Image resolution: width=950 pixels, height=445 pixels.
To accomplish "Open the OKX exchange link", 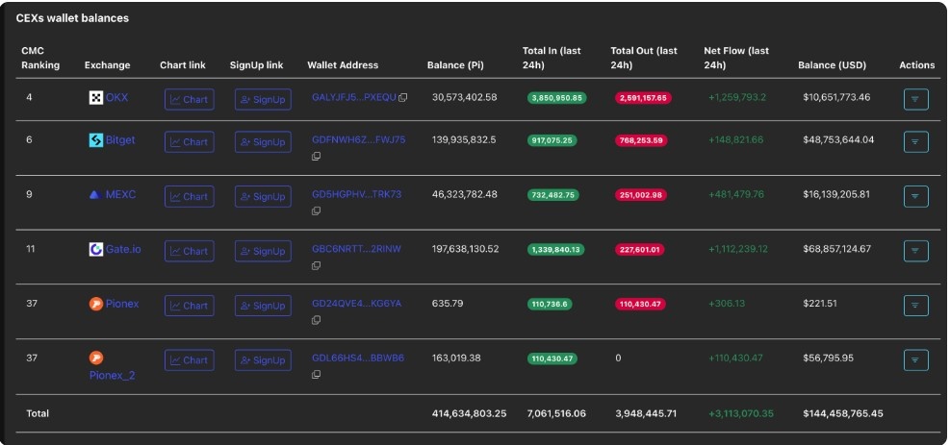I will 116,97.
